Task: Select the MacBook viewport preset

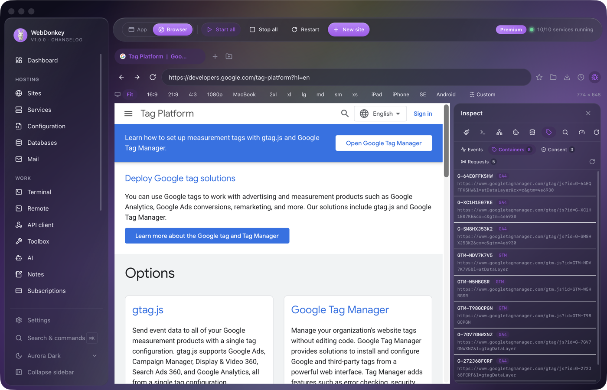Action: (x=244, y=94)
